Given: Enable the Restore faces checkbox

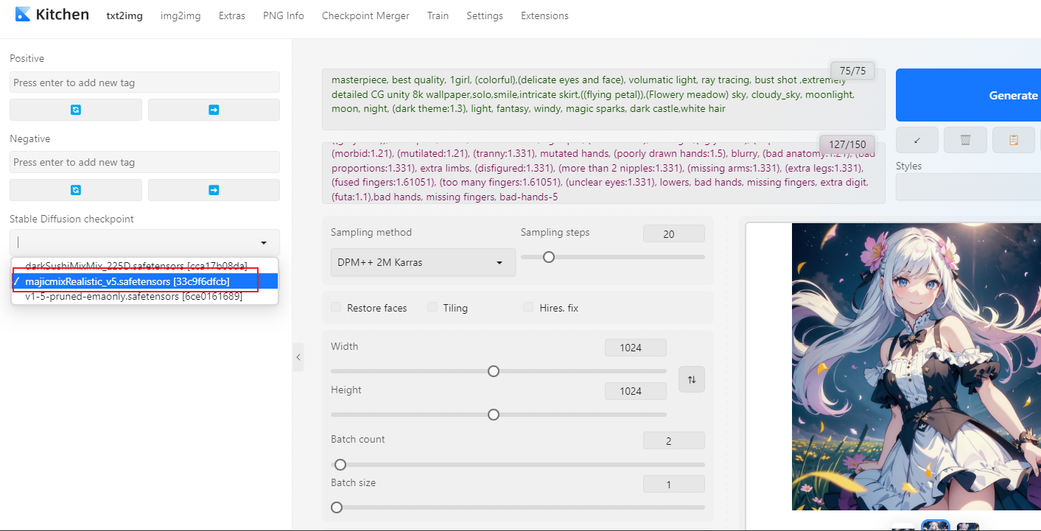Looking at the screenshot, I should pyautogui.click(x=336, y=308).
